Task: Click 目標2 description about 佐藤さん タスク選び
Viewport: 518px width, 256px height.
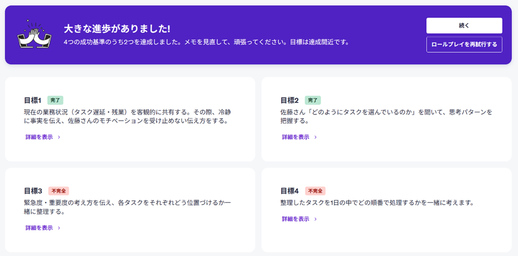Action: (387, 116)
